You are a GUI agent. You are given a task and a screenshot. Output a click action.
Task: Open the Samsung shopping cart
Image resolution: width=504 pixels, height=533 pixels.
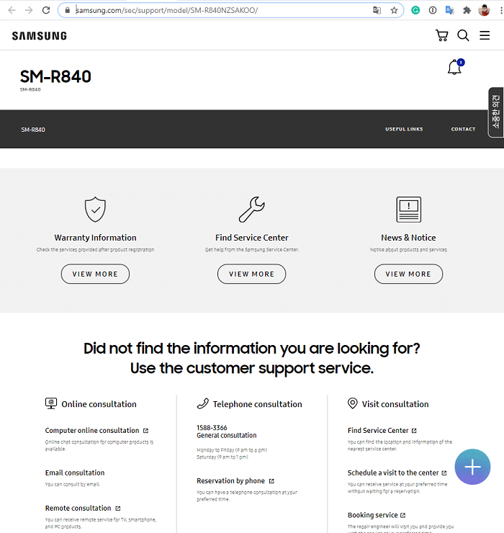click(x=441, y=35)
